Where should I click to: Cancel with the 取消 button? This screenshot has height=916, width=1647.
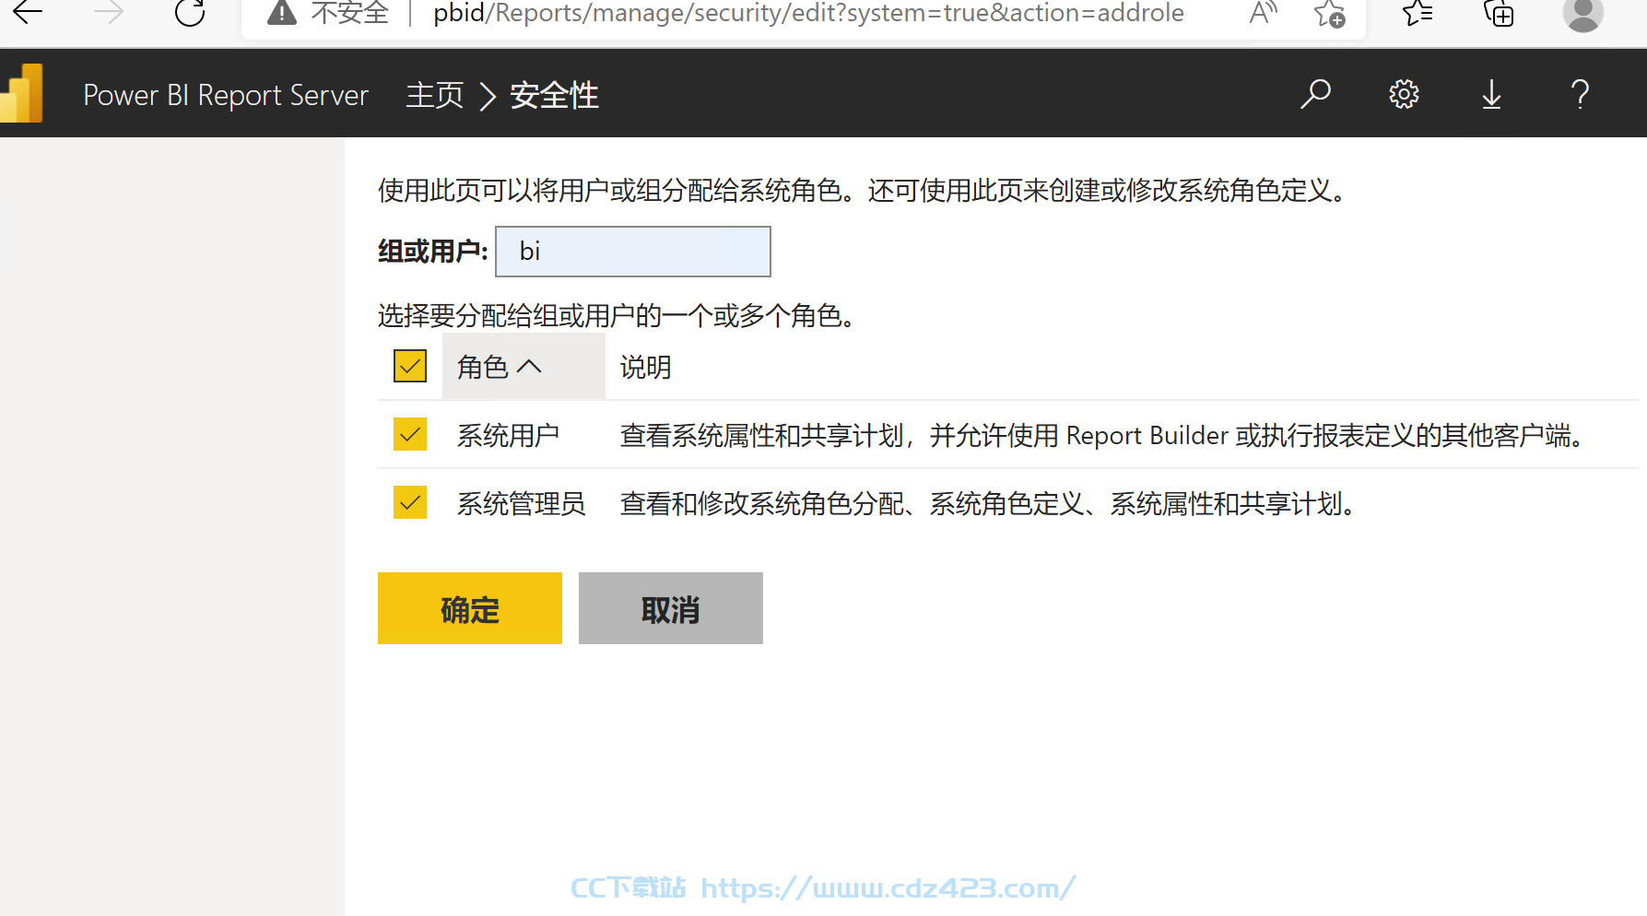tap(671, 608)
